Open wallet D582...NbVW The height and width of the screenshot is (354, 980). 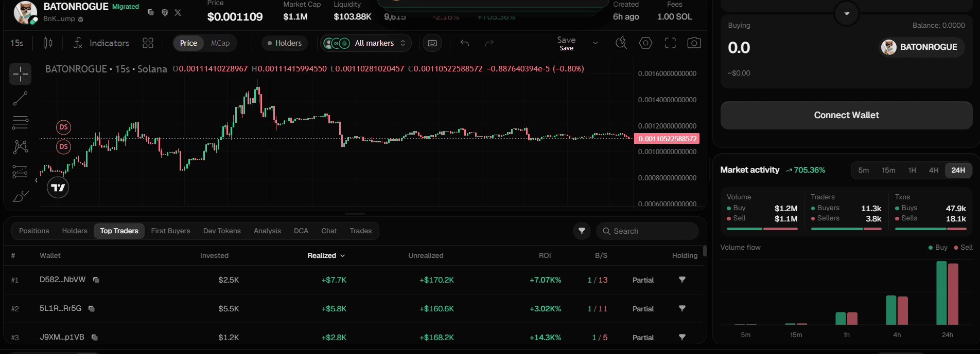[62, 280]
